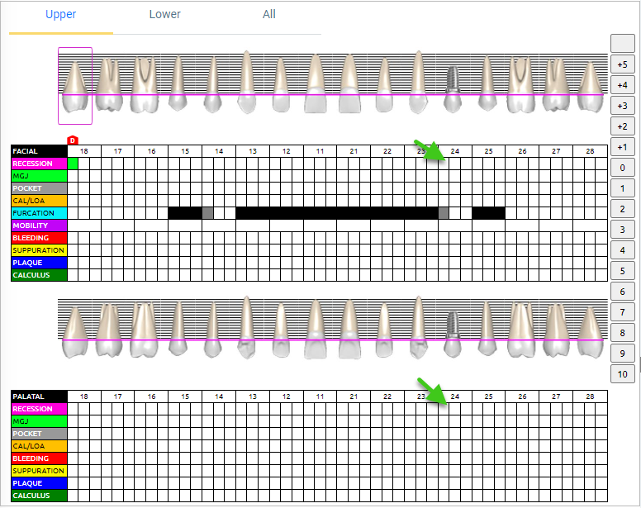Viewport: 641px width, 508px height.
Task: Switch to the All tab
Action: pyautogui.click(x=269, y=14)
